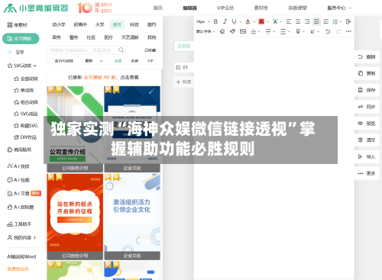The width and height of the screenshot is (382, 280).
Task: Expand the line height options arrow
Action: [341, 22]
